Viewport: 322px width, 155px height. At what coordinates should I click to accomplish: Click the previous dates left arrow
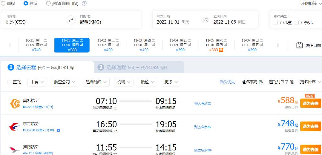click(10, 45)
